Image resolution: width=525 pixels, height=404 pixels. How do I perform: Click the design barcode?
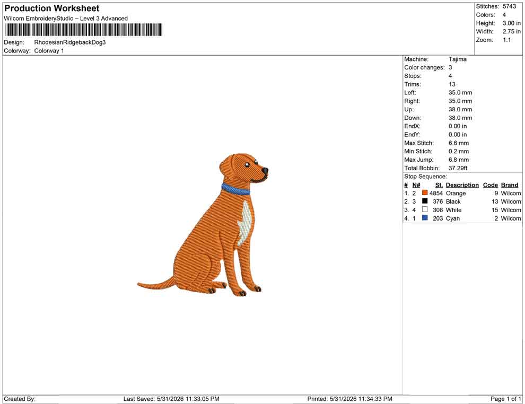click(84, 30)
